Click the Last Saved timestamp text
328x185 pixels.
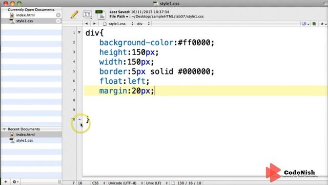pyautogui.click(x=139, y=12)
